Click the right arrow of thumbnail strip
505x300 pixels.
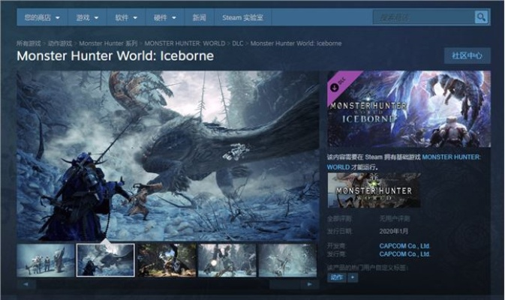[x=309, y=284]
